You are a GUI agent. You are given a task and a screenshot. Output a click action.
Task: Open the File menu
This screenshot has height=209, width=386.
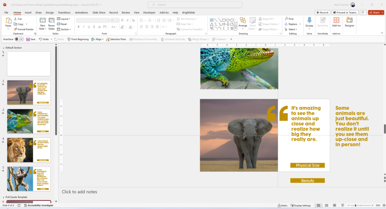tap(6, 13)
